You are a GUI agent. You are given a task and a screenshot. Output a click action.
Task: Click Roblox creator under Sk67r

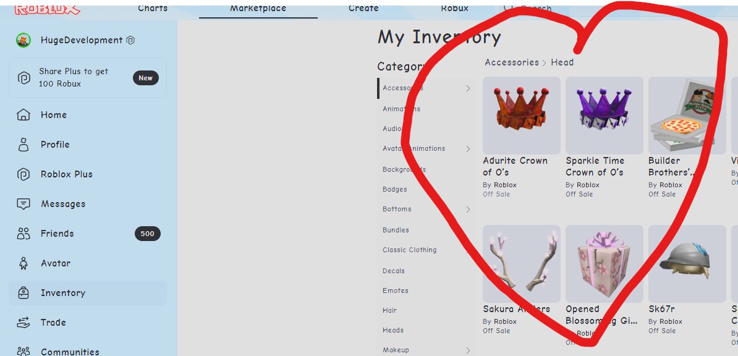point(671,321)
